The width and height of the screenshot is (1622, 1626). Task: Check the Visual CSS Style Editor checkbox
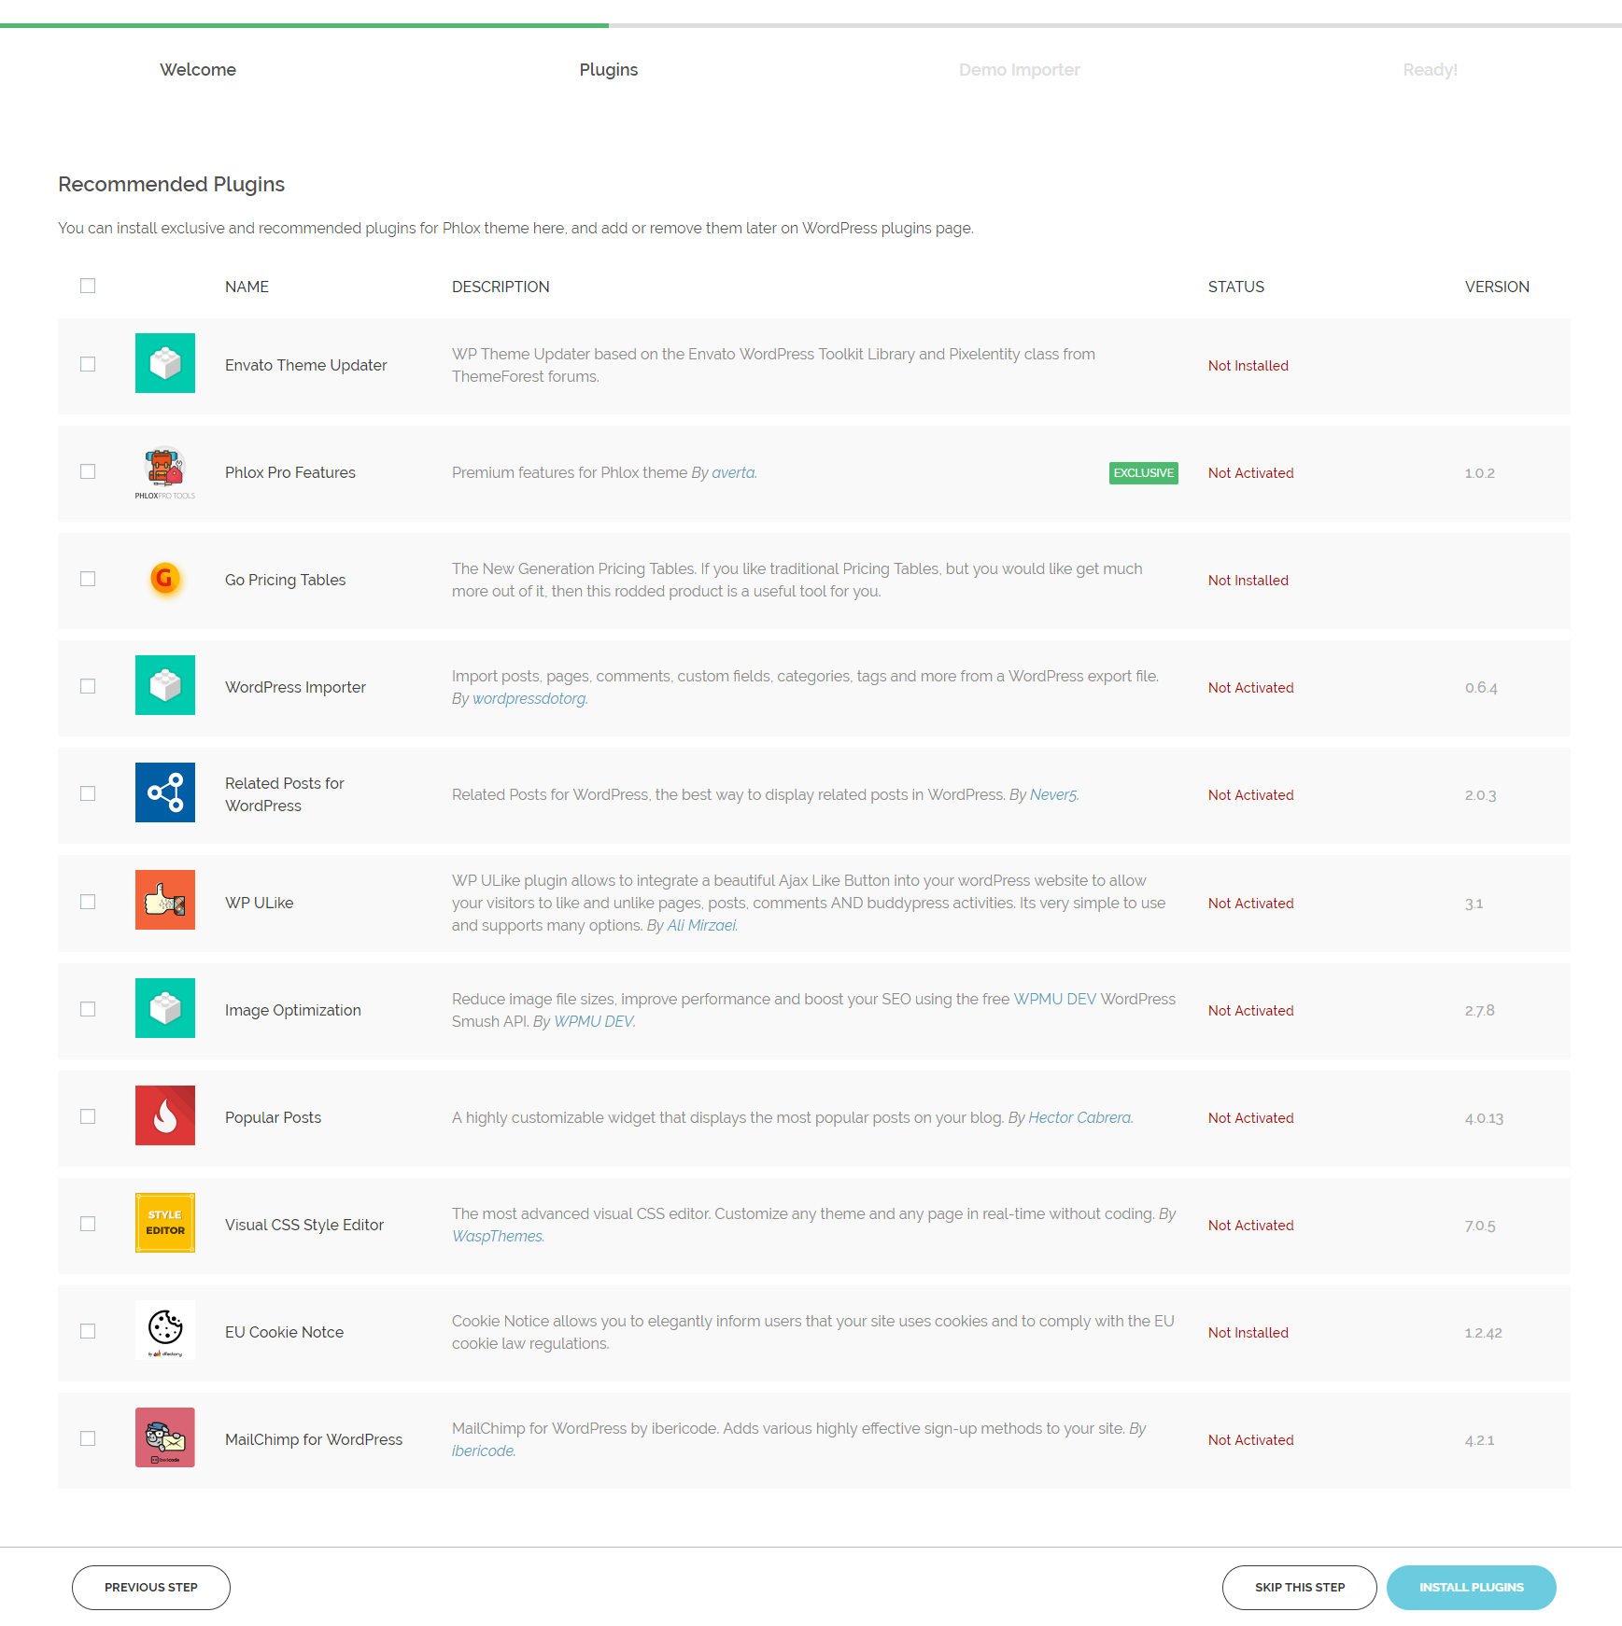coord(88,1224)
